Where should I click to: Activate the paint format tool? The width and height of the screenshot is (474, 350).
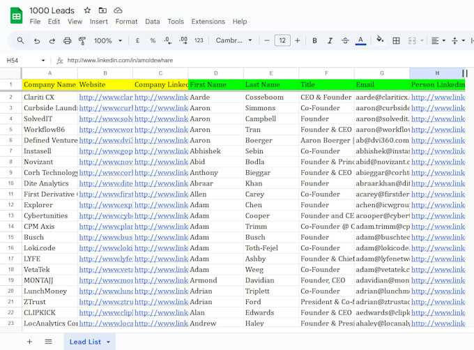tap(82, 40)
